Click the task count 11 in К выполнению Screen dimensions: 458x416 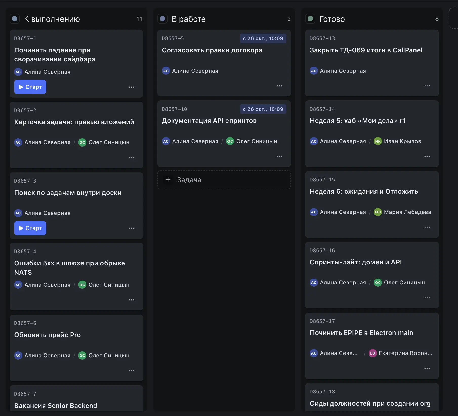[x=140, y=19]
